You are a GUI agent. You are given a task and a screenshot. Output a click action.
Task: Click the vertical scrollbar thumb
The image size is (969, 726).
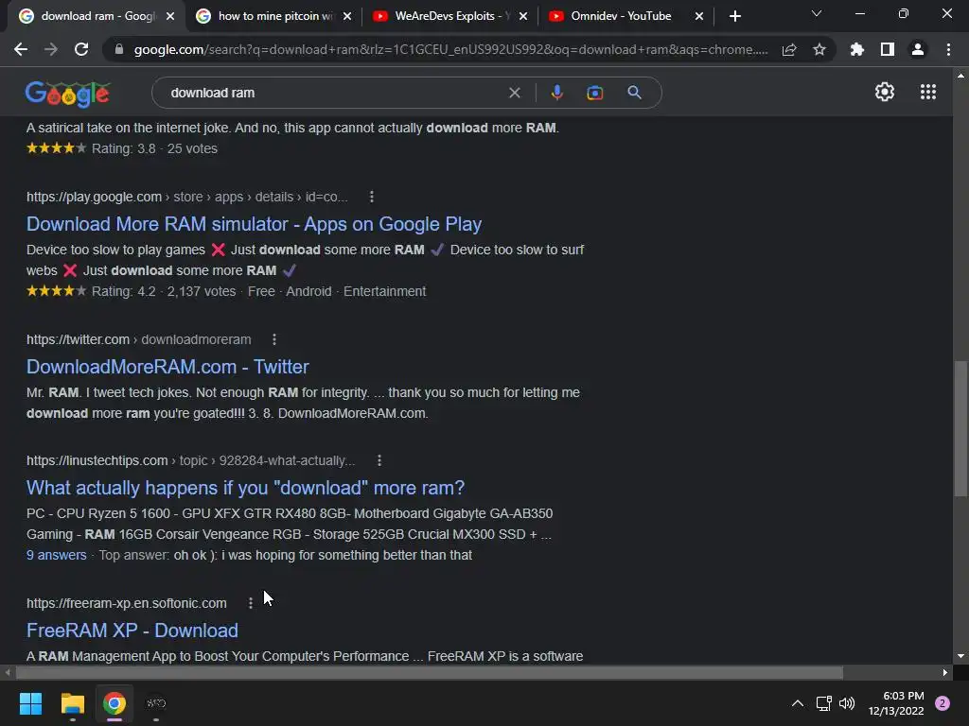tap(960, 428)
